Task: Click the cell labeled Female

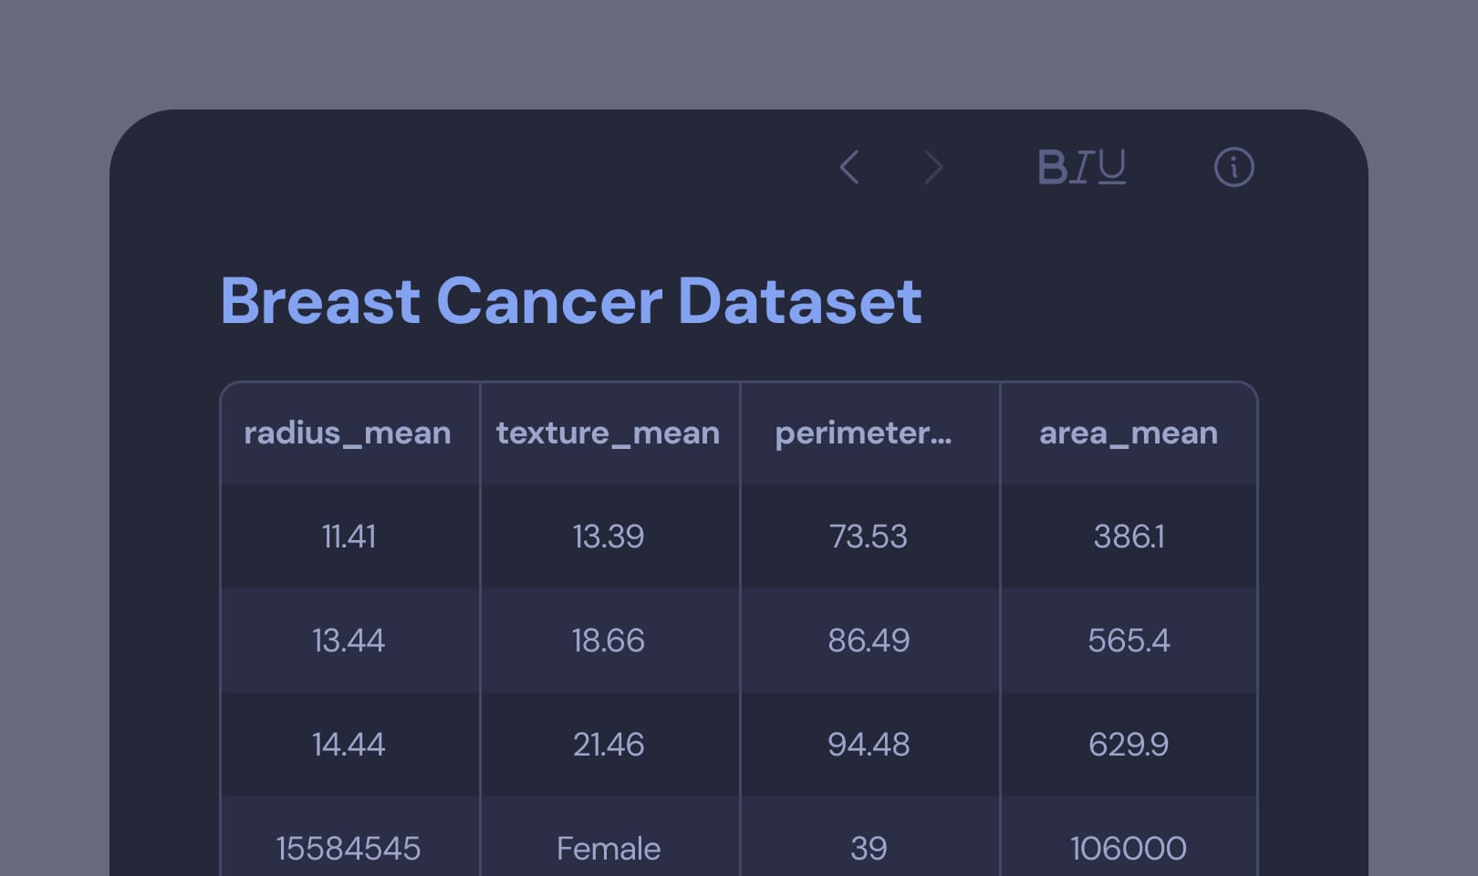Action: tap(609, 849)
